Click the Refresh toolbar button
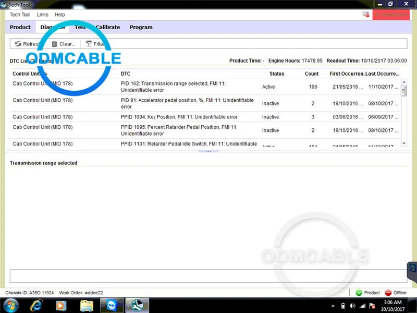The image size is (417, 313). 28,44
